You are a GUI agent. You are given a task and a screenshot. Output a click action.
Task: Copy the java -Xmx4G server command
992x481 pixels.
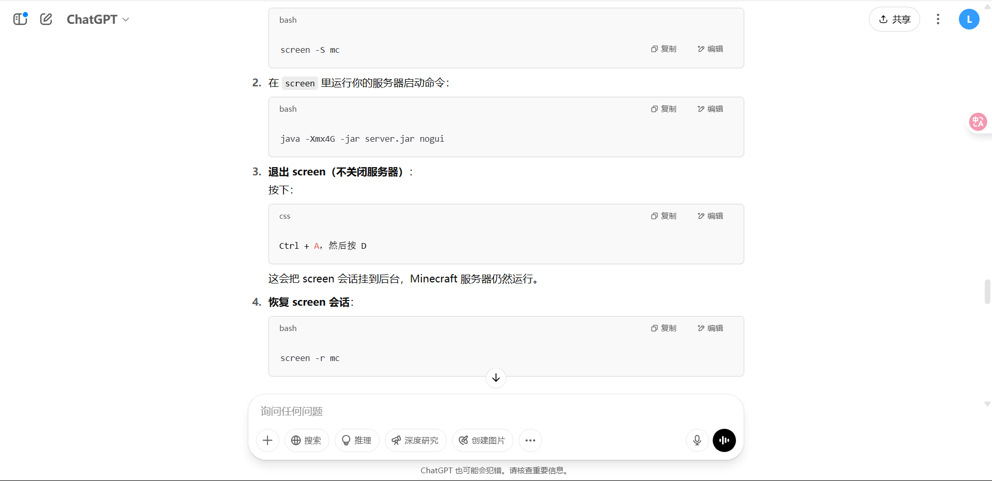tap(664, 109)
